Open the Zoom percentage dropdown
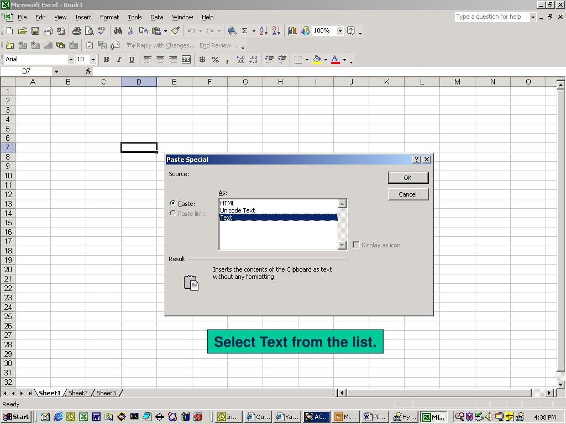Screen dimensions: 566x424 click(x=340, y=31)
